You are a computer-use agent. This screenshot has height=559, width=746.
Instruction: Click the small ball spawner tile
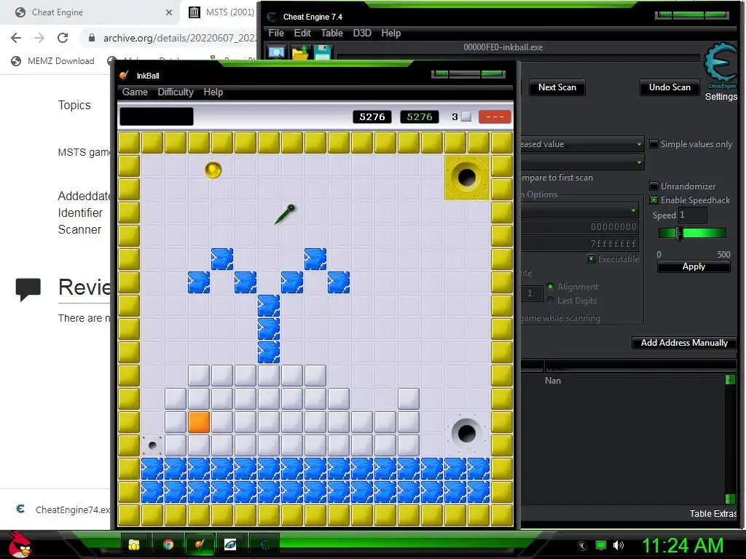coord(152,445)
